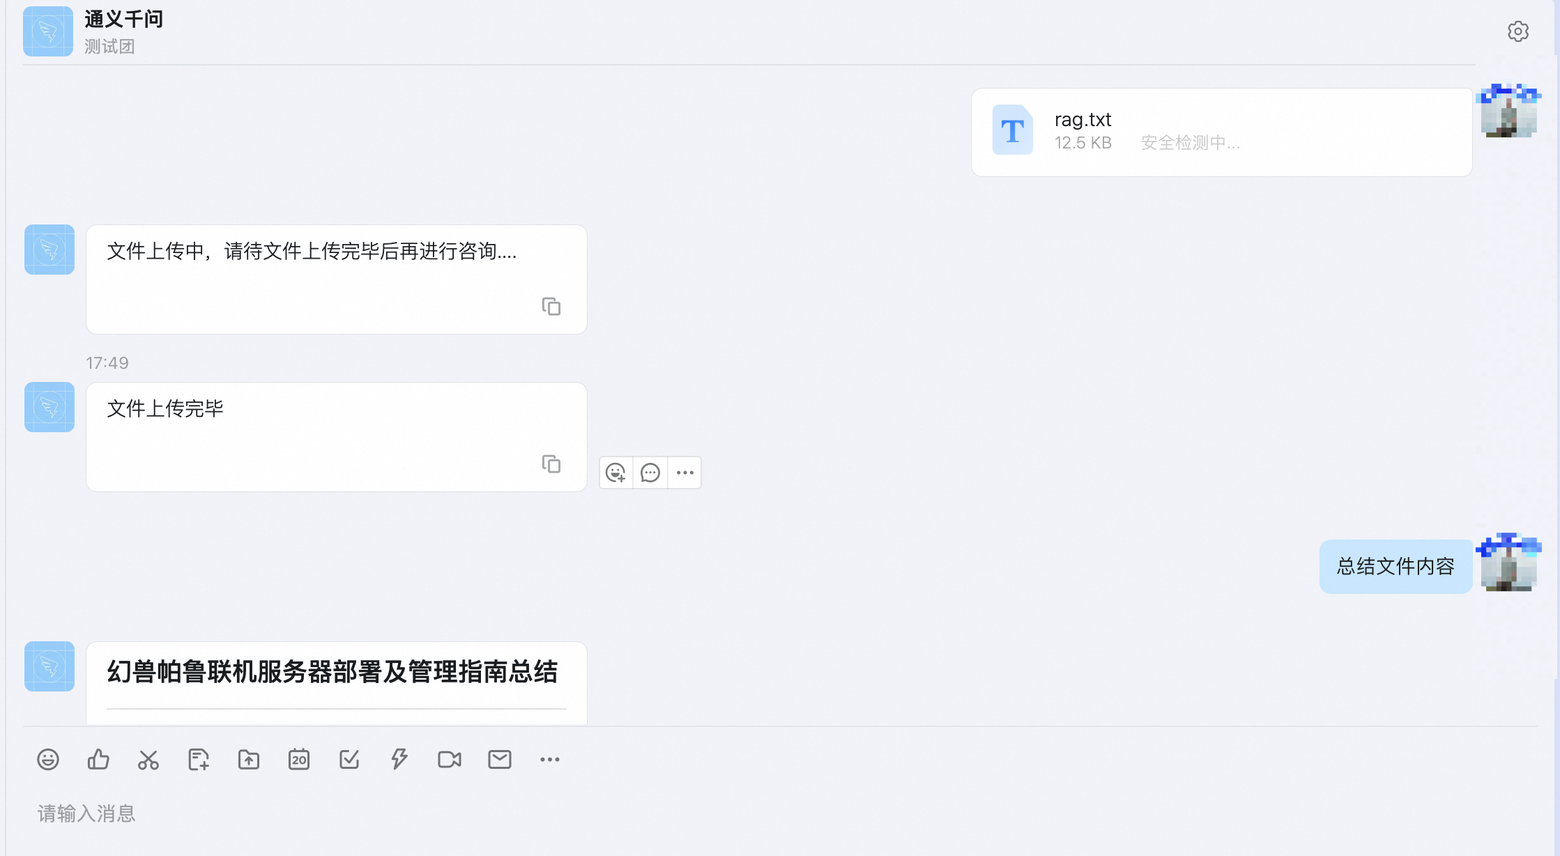Reply to the '文件上传完毕' message
The height and width of the screenshot is (856, 1560).
coord(650,473)
